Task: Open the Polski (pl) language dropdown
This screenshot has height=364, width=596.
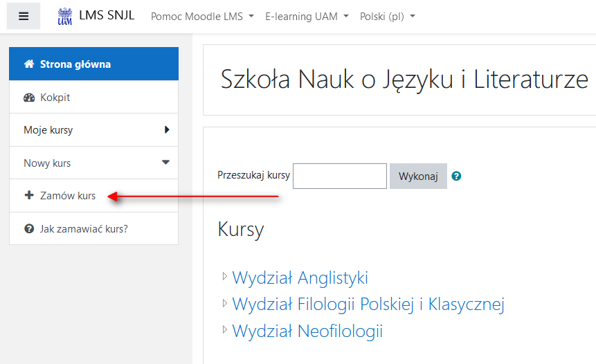Action: [388, 17]
